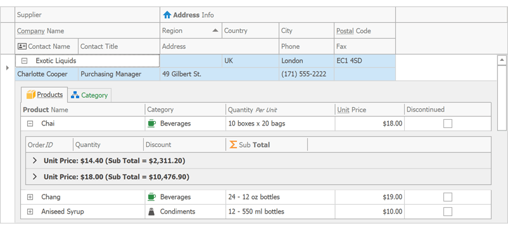Image resolution: width=508 pixels, height=230 pixels.
Task: Click the sigma icon beside Sub Total
Action: tap(233, 144)
